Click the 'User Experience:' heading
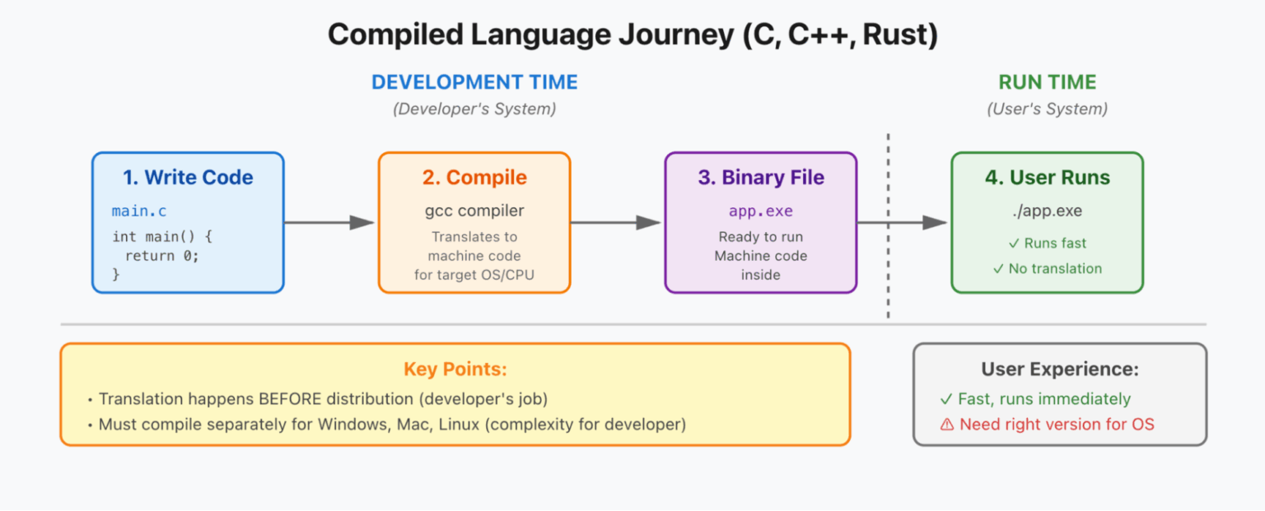Screen dimensions: 1265x511 [1059, 369]
